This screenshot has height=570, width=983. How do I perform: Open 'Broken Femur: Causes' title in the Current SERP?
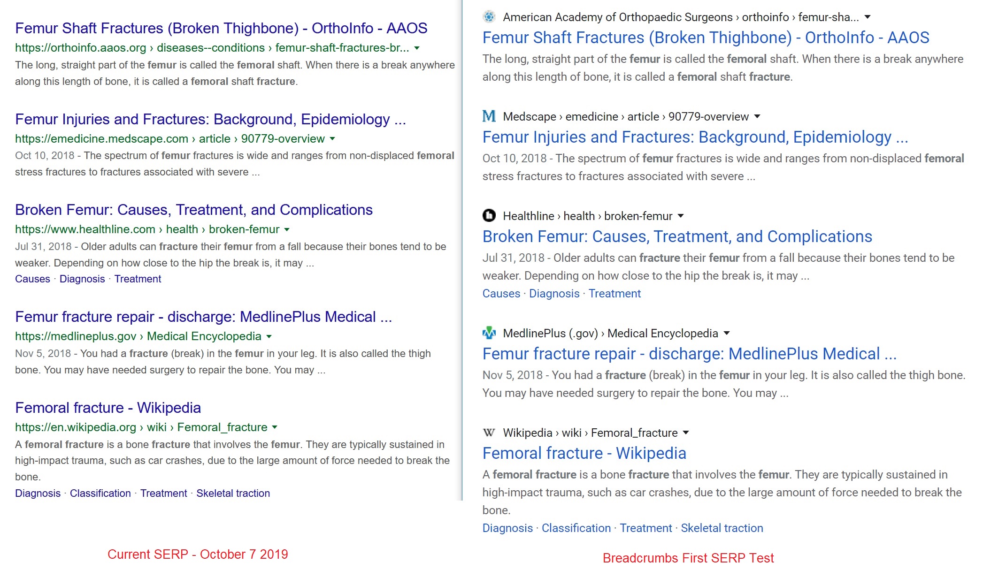[194, 210]
